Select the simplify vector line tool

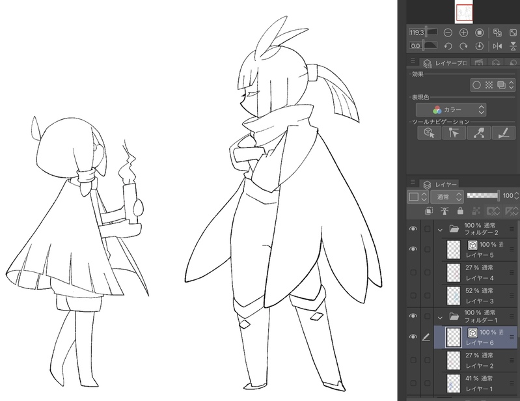pyautogui.click(x=478, y=133)
